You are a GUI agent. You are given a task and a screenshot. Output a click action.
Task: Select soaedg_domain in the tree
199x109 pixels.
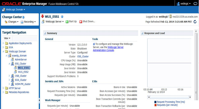click(x=19, y=56)
